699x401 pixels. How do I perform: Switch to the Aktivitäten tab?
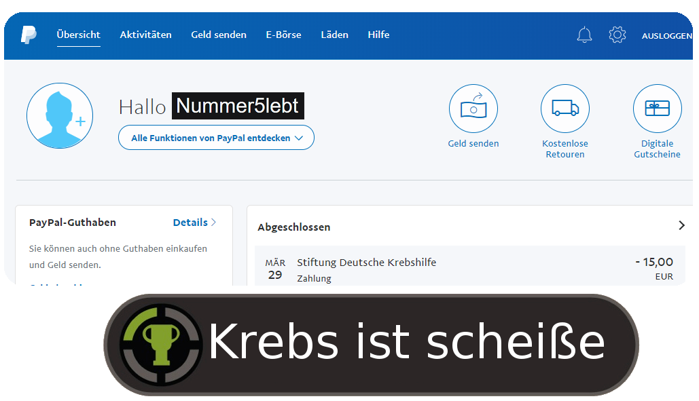[x=145, y=35]
